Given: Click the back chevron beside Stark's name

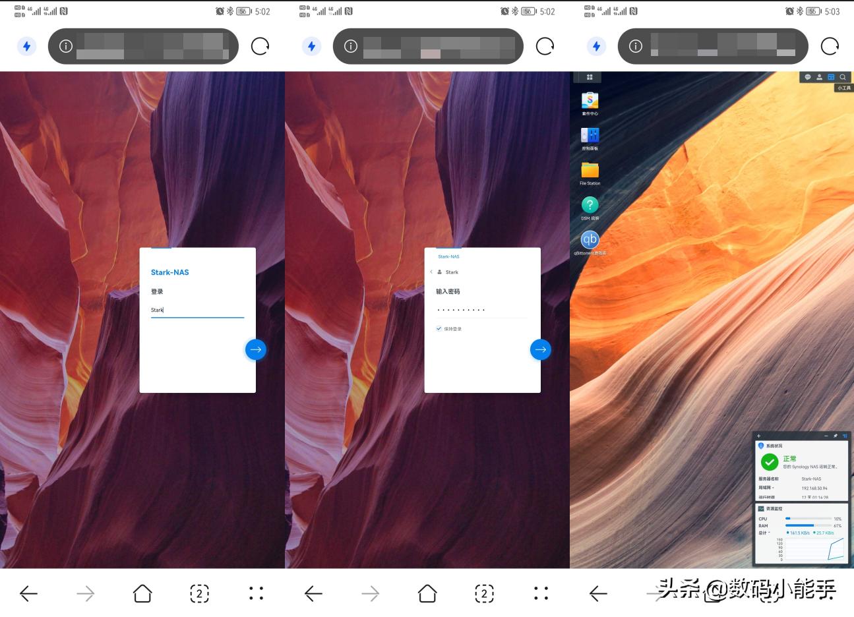Looking at the screenshot, I should pyautogui.click(x=431, y=272).
